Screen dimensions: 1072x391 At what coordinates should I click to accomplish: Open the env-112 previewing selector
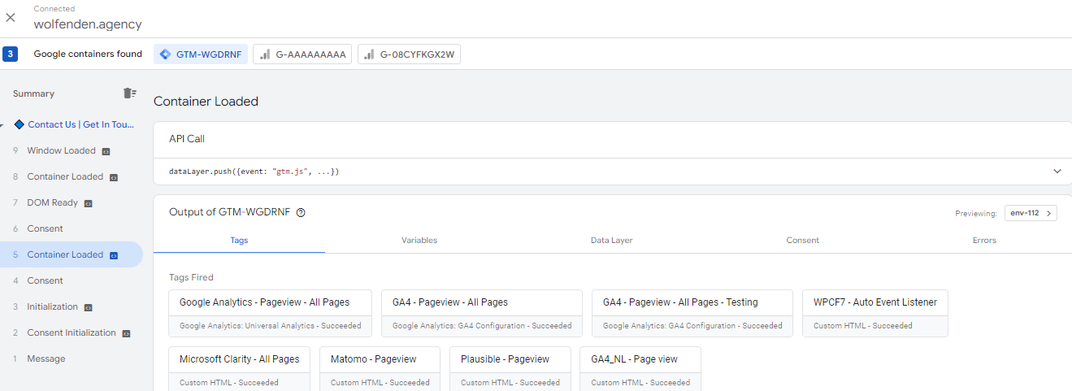pos(1031,213)
